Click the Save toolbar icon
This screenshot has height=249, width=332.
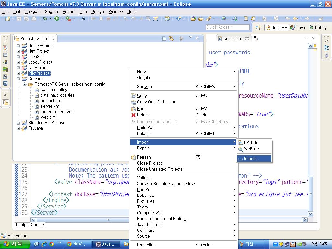(19, 18)
